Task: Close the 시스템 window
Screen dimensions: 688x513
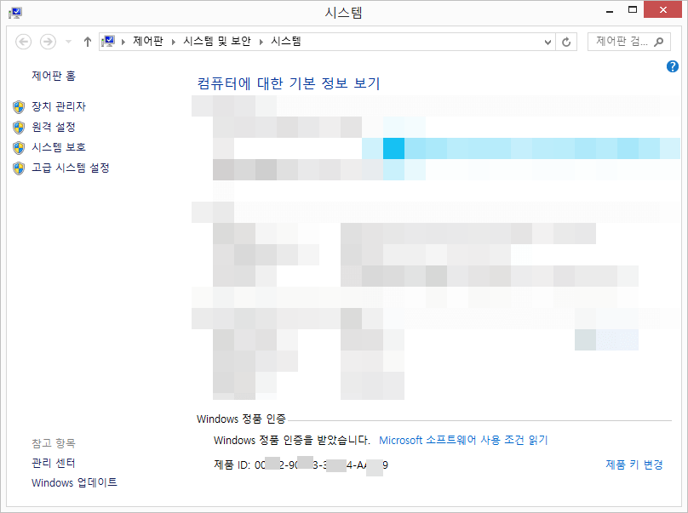Action: pos(662,9)
